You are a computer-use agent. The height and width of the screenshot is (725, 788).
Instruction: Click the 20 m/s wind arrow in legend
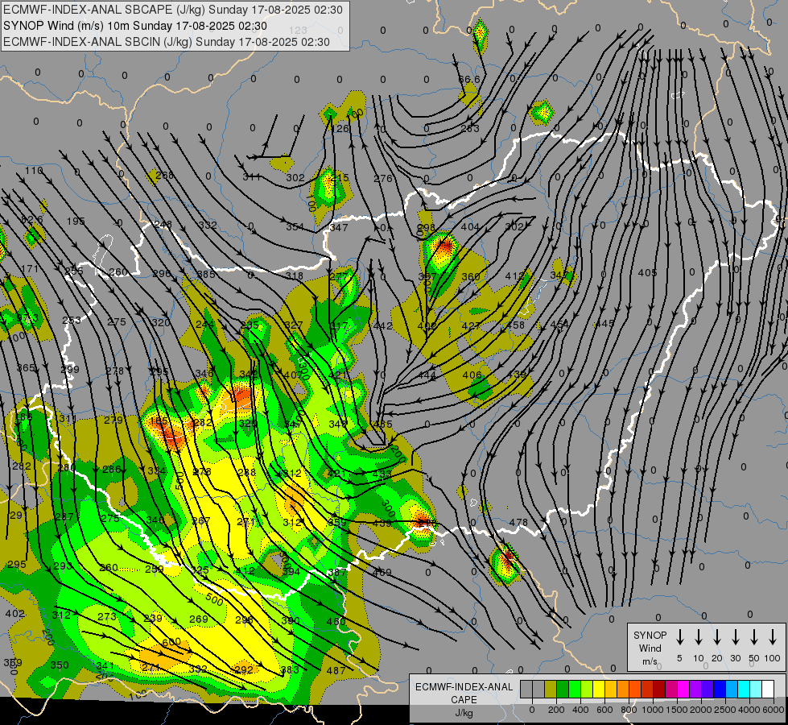pyautogui.click(x=716, y=637)
